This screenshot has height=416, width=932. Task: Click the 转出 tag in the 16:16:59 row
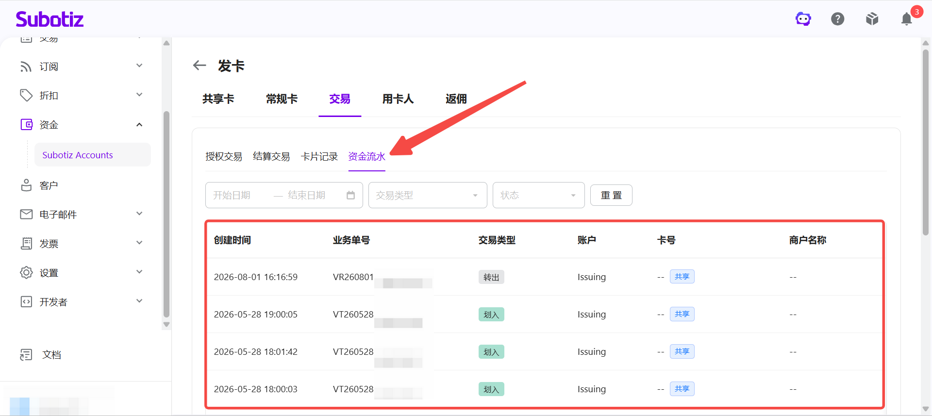(x=491, y=277)
